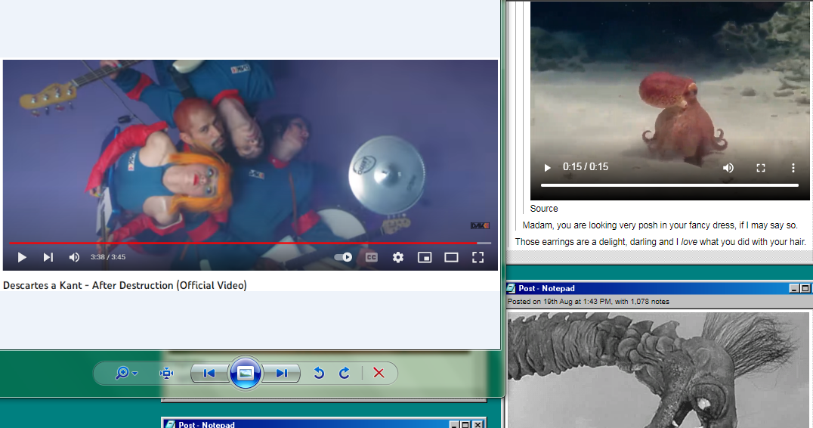Seek on the octopus video progress bar

(669, 185)
